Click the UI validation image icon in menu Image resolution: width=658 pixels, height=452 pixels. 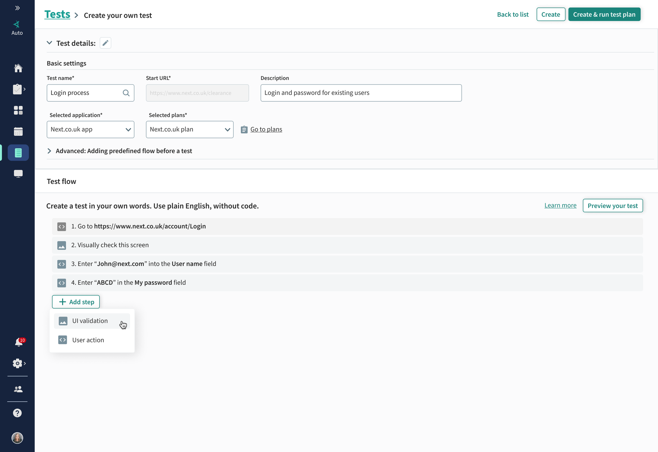[63, 321]
